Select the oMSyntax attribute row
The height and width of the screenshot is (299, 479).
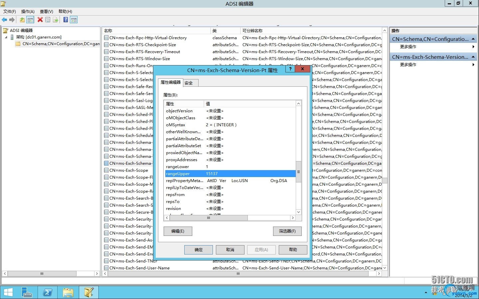(x=230, y=125)
